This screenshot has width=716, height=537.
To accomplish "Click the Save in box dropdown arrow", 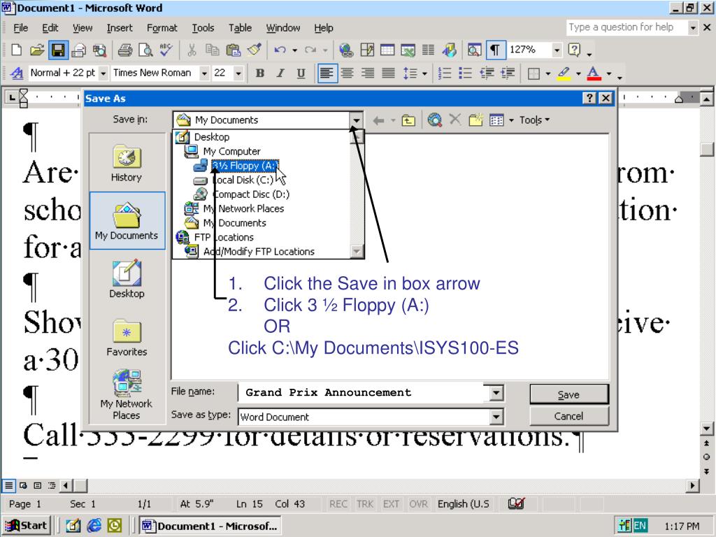I will coord(356,120).
